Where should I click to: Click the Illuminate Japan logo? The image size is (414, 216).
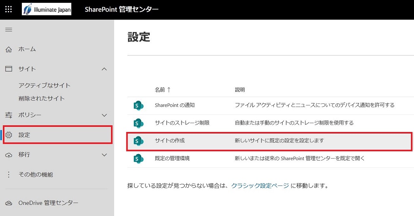pos(46,10)
